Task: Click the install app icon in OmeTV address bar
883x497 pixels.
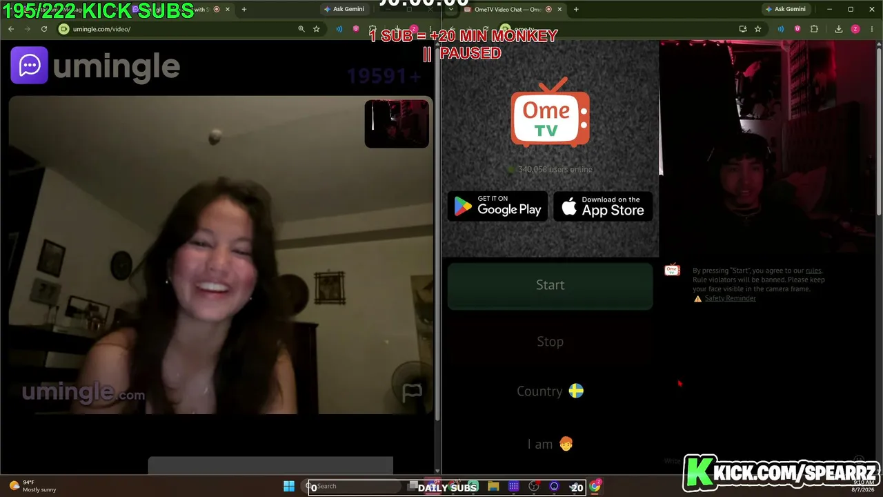Action: [743, 29]
